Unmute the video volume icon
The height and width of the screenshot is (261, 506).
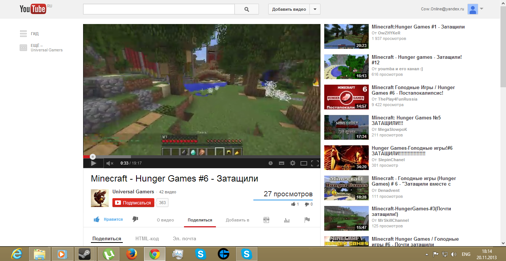(109, 163)
